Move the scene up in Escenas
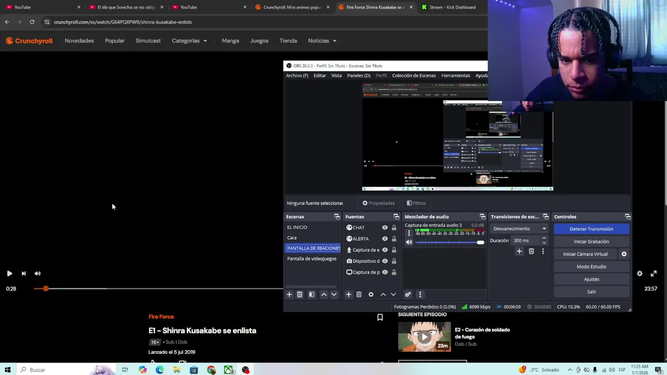667x375 pixels. tap(324, 295)
